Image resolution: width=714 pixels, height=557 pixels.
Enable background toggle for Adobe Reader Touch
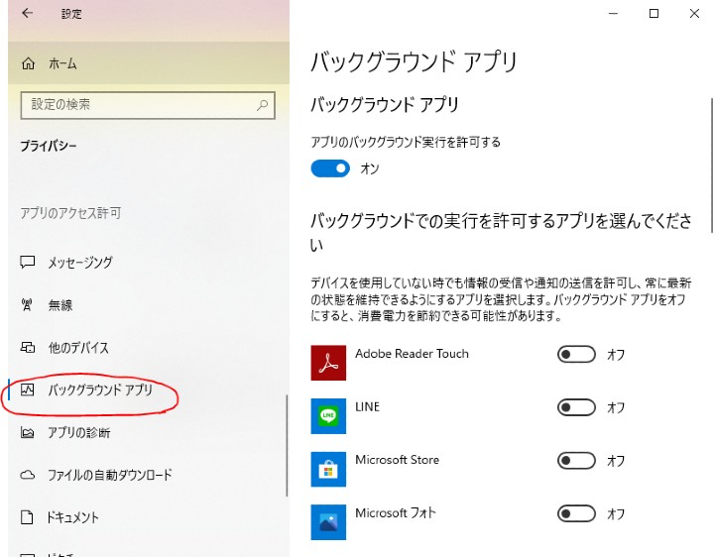coord(576,354)
